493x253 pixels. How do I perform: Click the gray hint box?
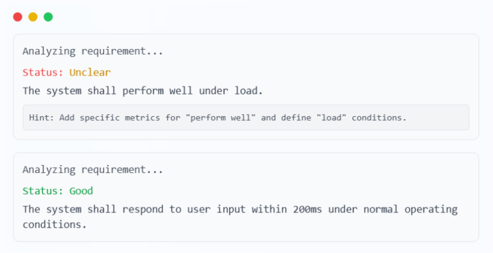(246, 117)
